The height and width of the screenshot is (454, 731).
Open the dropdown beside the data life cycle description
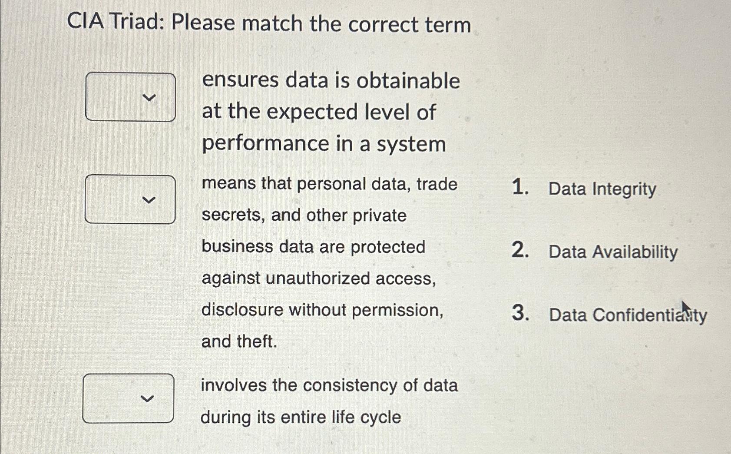coord(129,398)
